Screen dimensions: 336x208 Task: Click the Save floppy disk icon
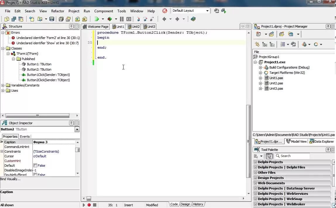tap(52, 19)
